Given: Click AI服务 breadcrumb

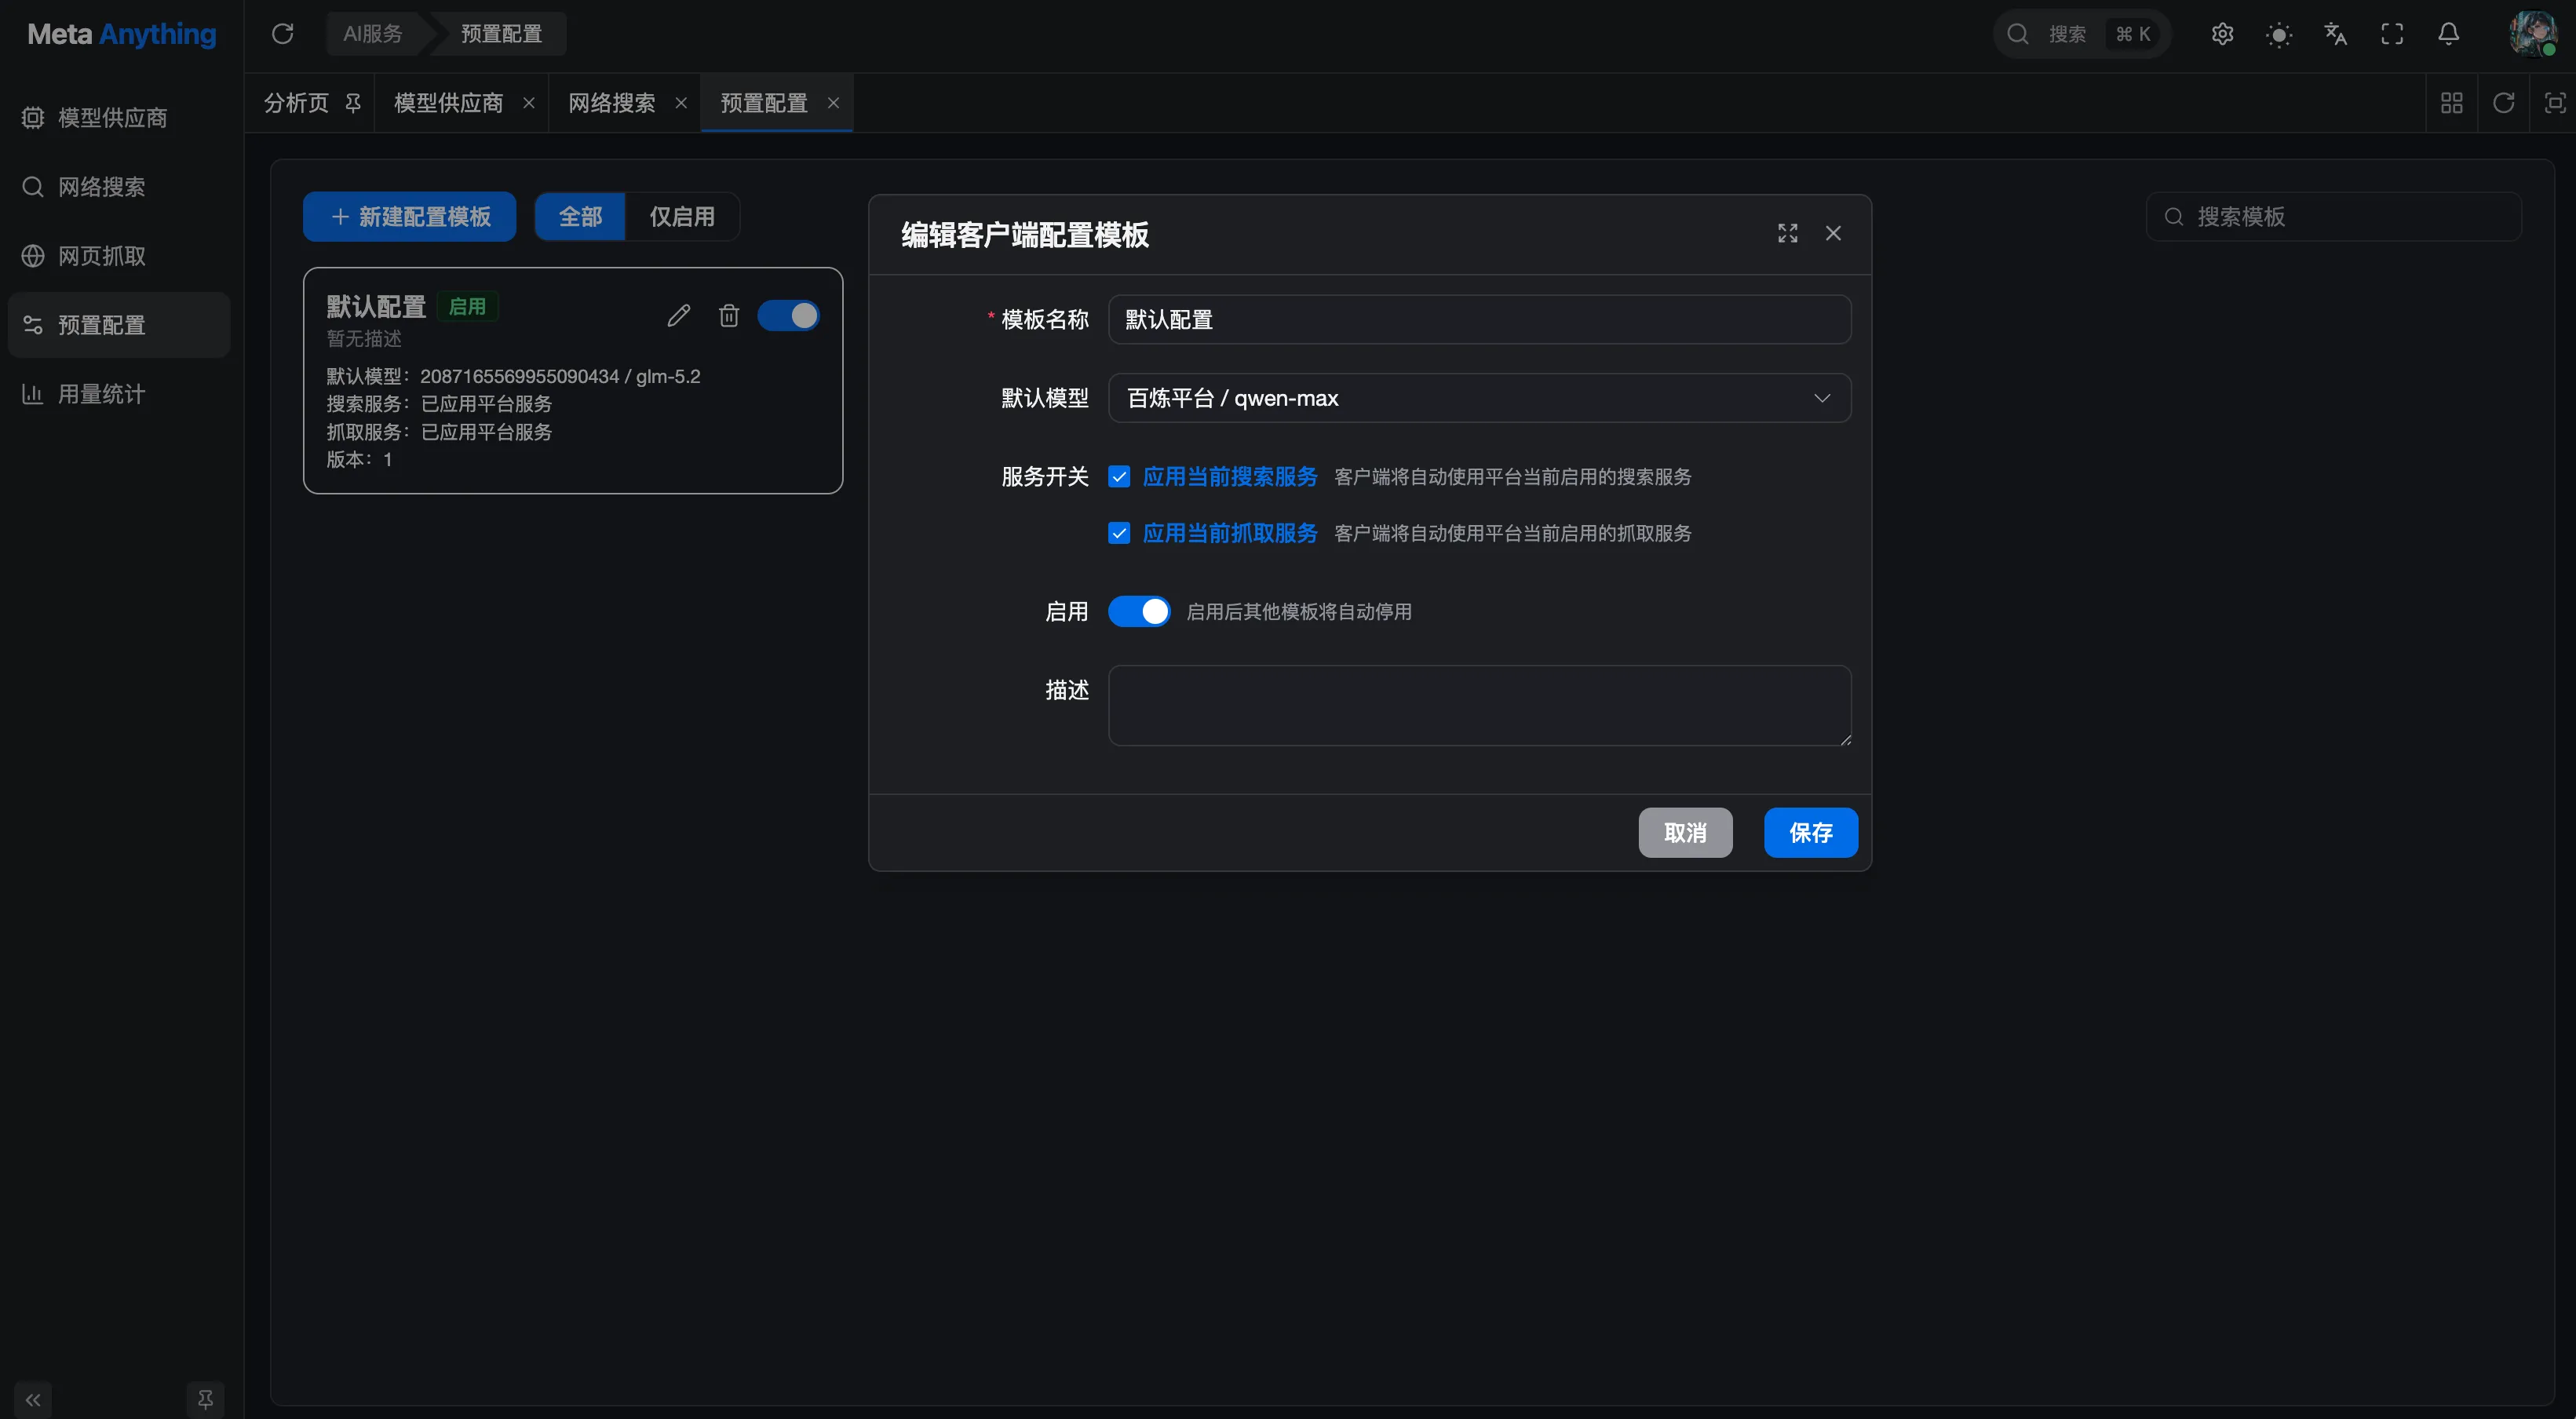Looking at the screenshot, I should (373, 34).
